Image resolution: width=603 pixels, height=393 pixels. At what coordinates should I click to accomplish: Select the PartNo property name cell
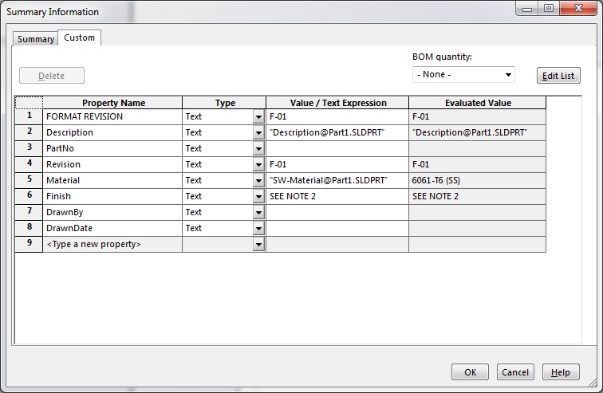(112, 149)
